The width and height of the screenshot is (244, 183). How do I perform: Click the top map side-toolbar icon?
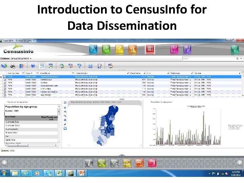(65, 103)
